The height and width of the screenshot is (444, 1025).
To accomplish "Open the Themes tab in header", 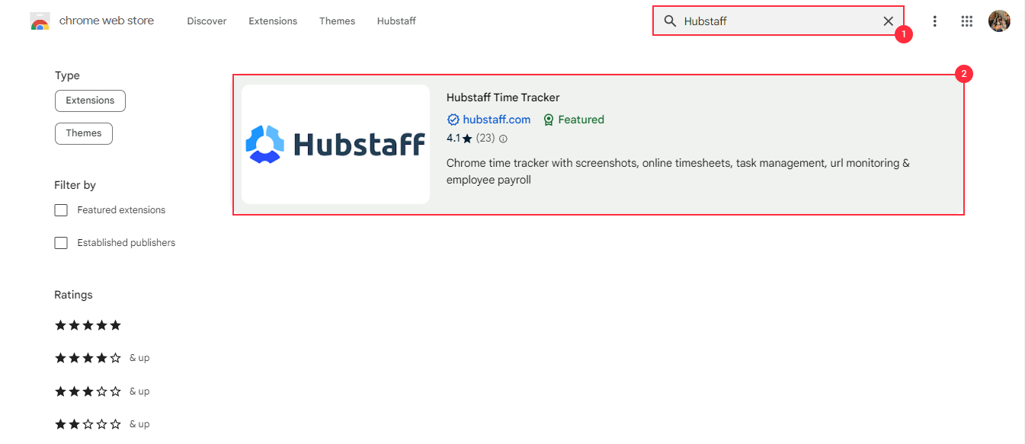I will coord(337,21).
